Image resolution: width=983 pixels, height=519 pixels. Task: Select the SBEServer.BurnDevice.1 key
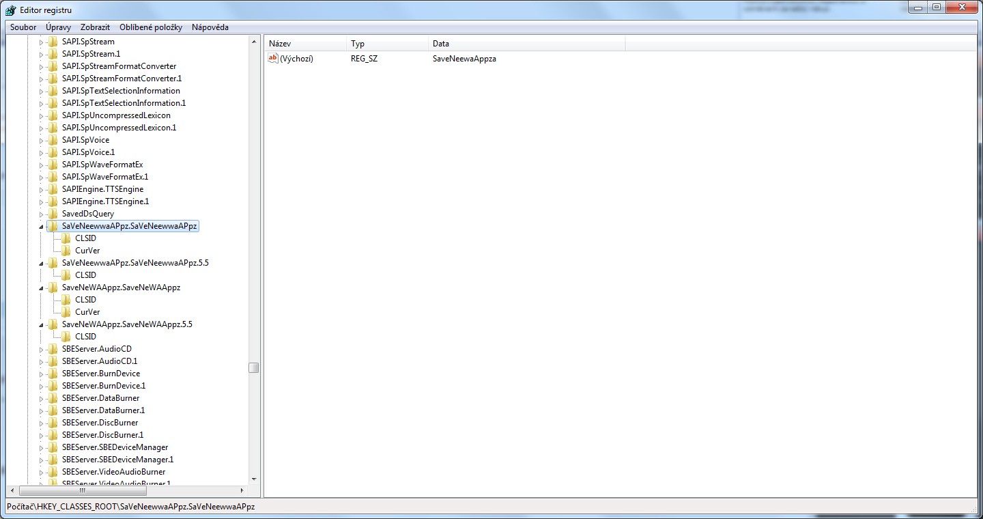pyautogui.click(x=104, y=386)
